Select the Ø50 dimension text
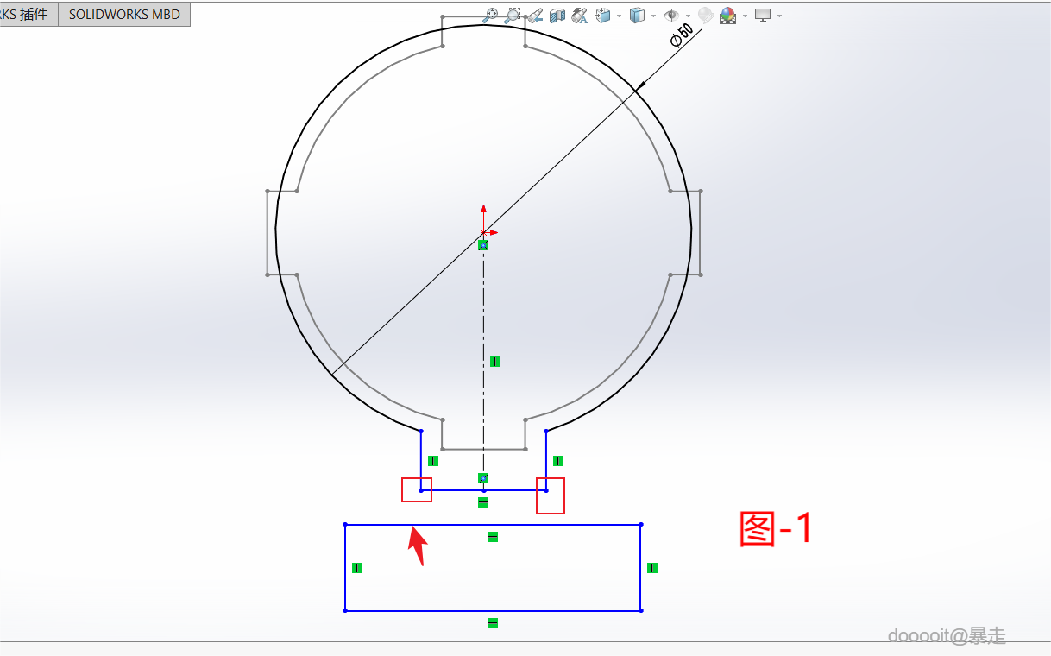This screenshot has width=1051, height=656. (x=682, y=35)
